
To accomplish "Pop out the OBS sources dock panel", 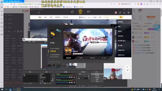I will pyautogui.click(x=54, y=72).
